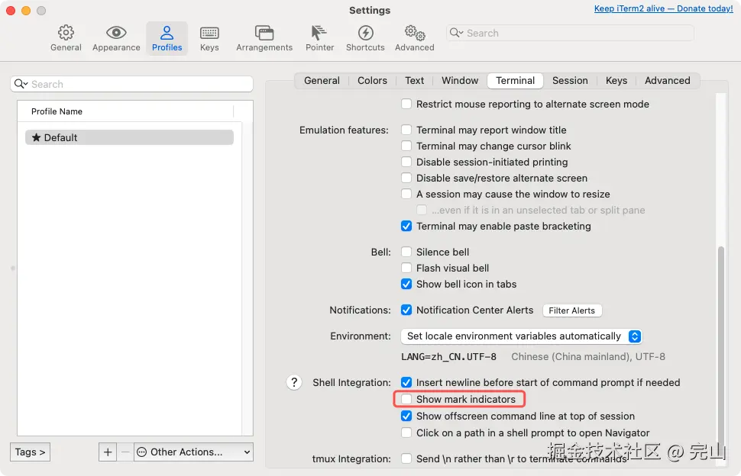
Task: Focus the profile list search field
Action: (x=132, y=84)
